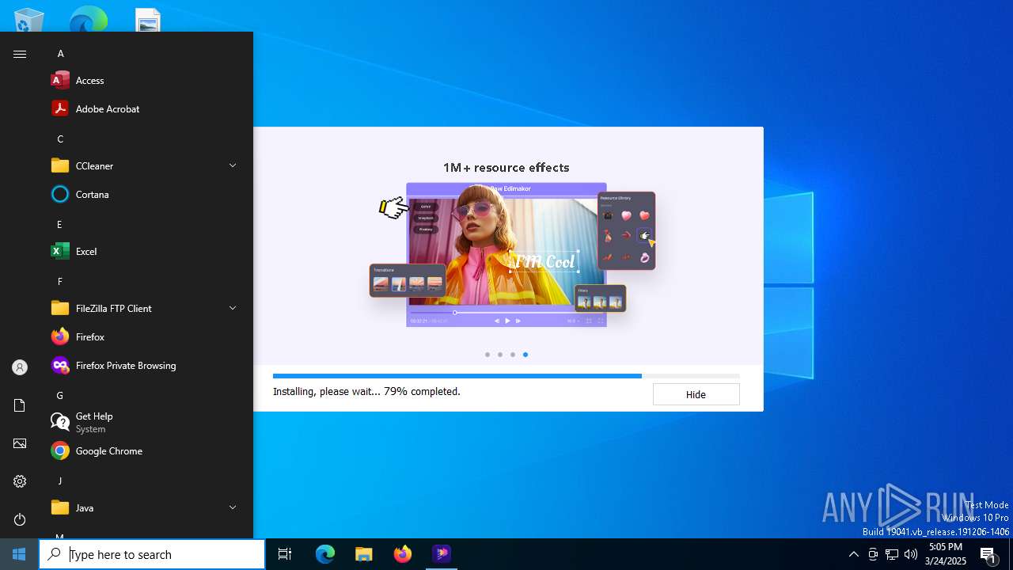Expand the Start menu hamburger button
The width and height of the screenshot is (1013, 570).
pyautogui.click(x=20, y=54)
